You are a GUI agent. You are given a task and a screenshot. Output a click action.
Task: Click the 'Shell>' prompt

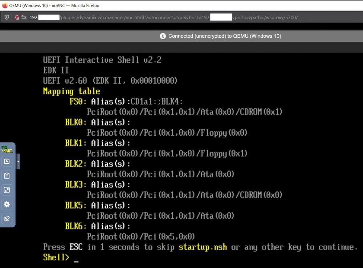point(56,257)
